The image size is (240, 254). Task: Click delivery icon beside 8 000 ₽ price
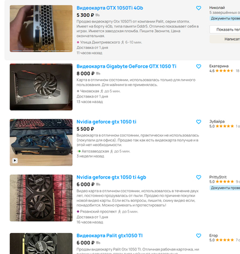coord(98,74)
